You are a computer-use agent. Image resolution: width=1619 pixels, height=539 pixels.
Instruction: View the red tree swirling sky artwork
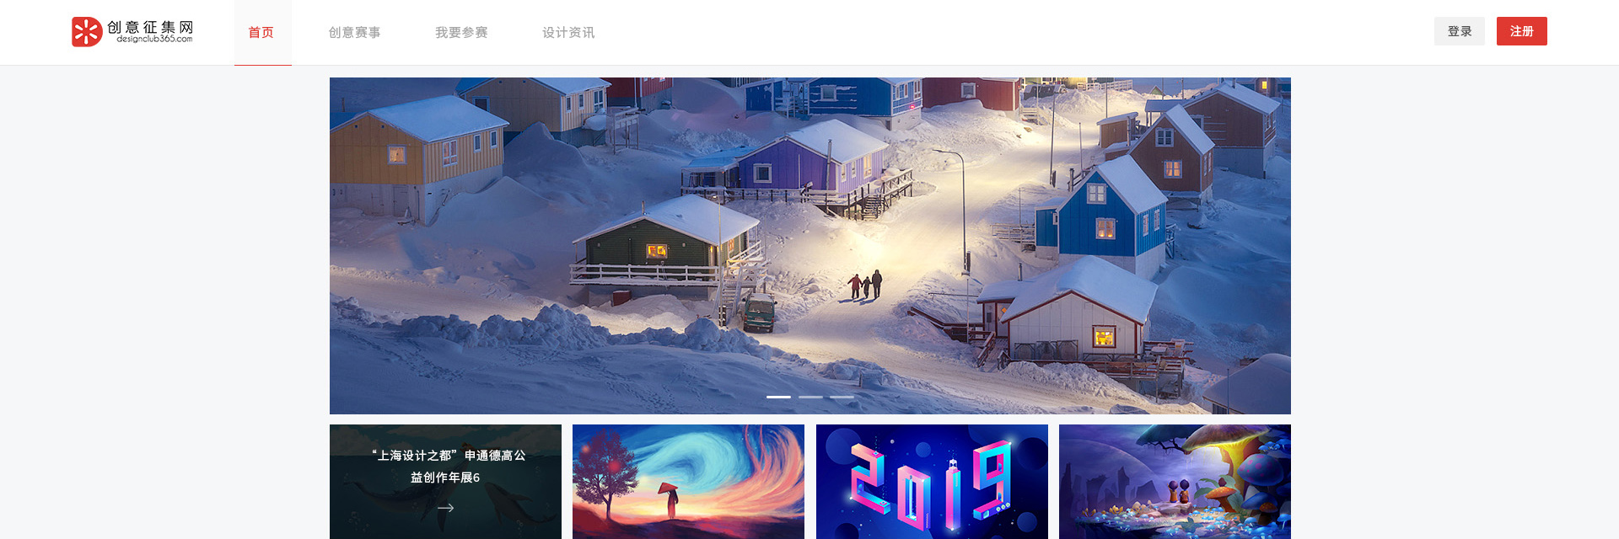point(688,482)
